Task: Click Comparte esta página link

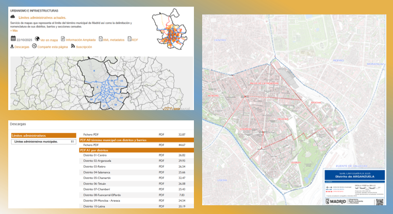Action: click(53, 47)
